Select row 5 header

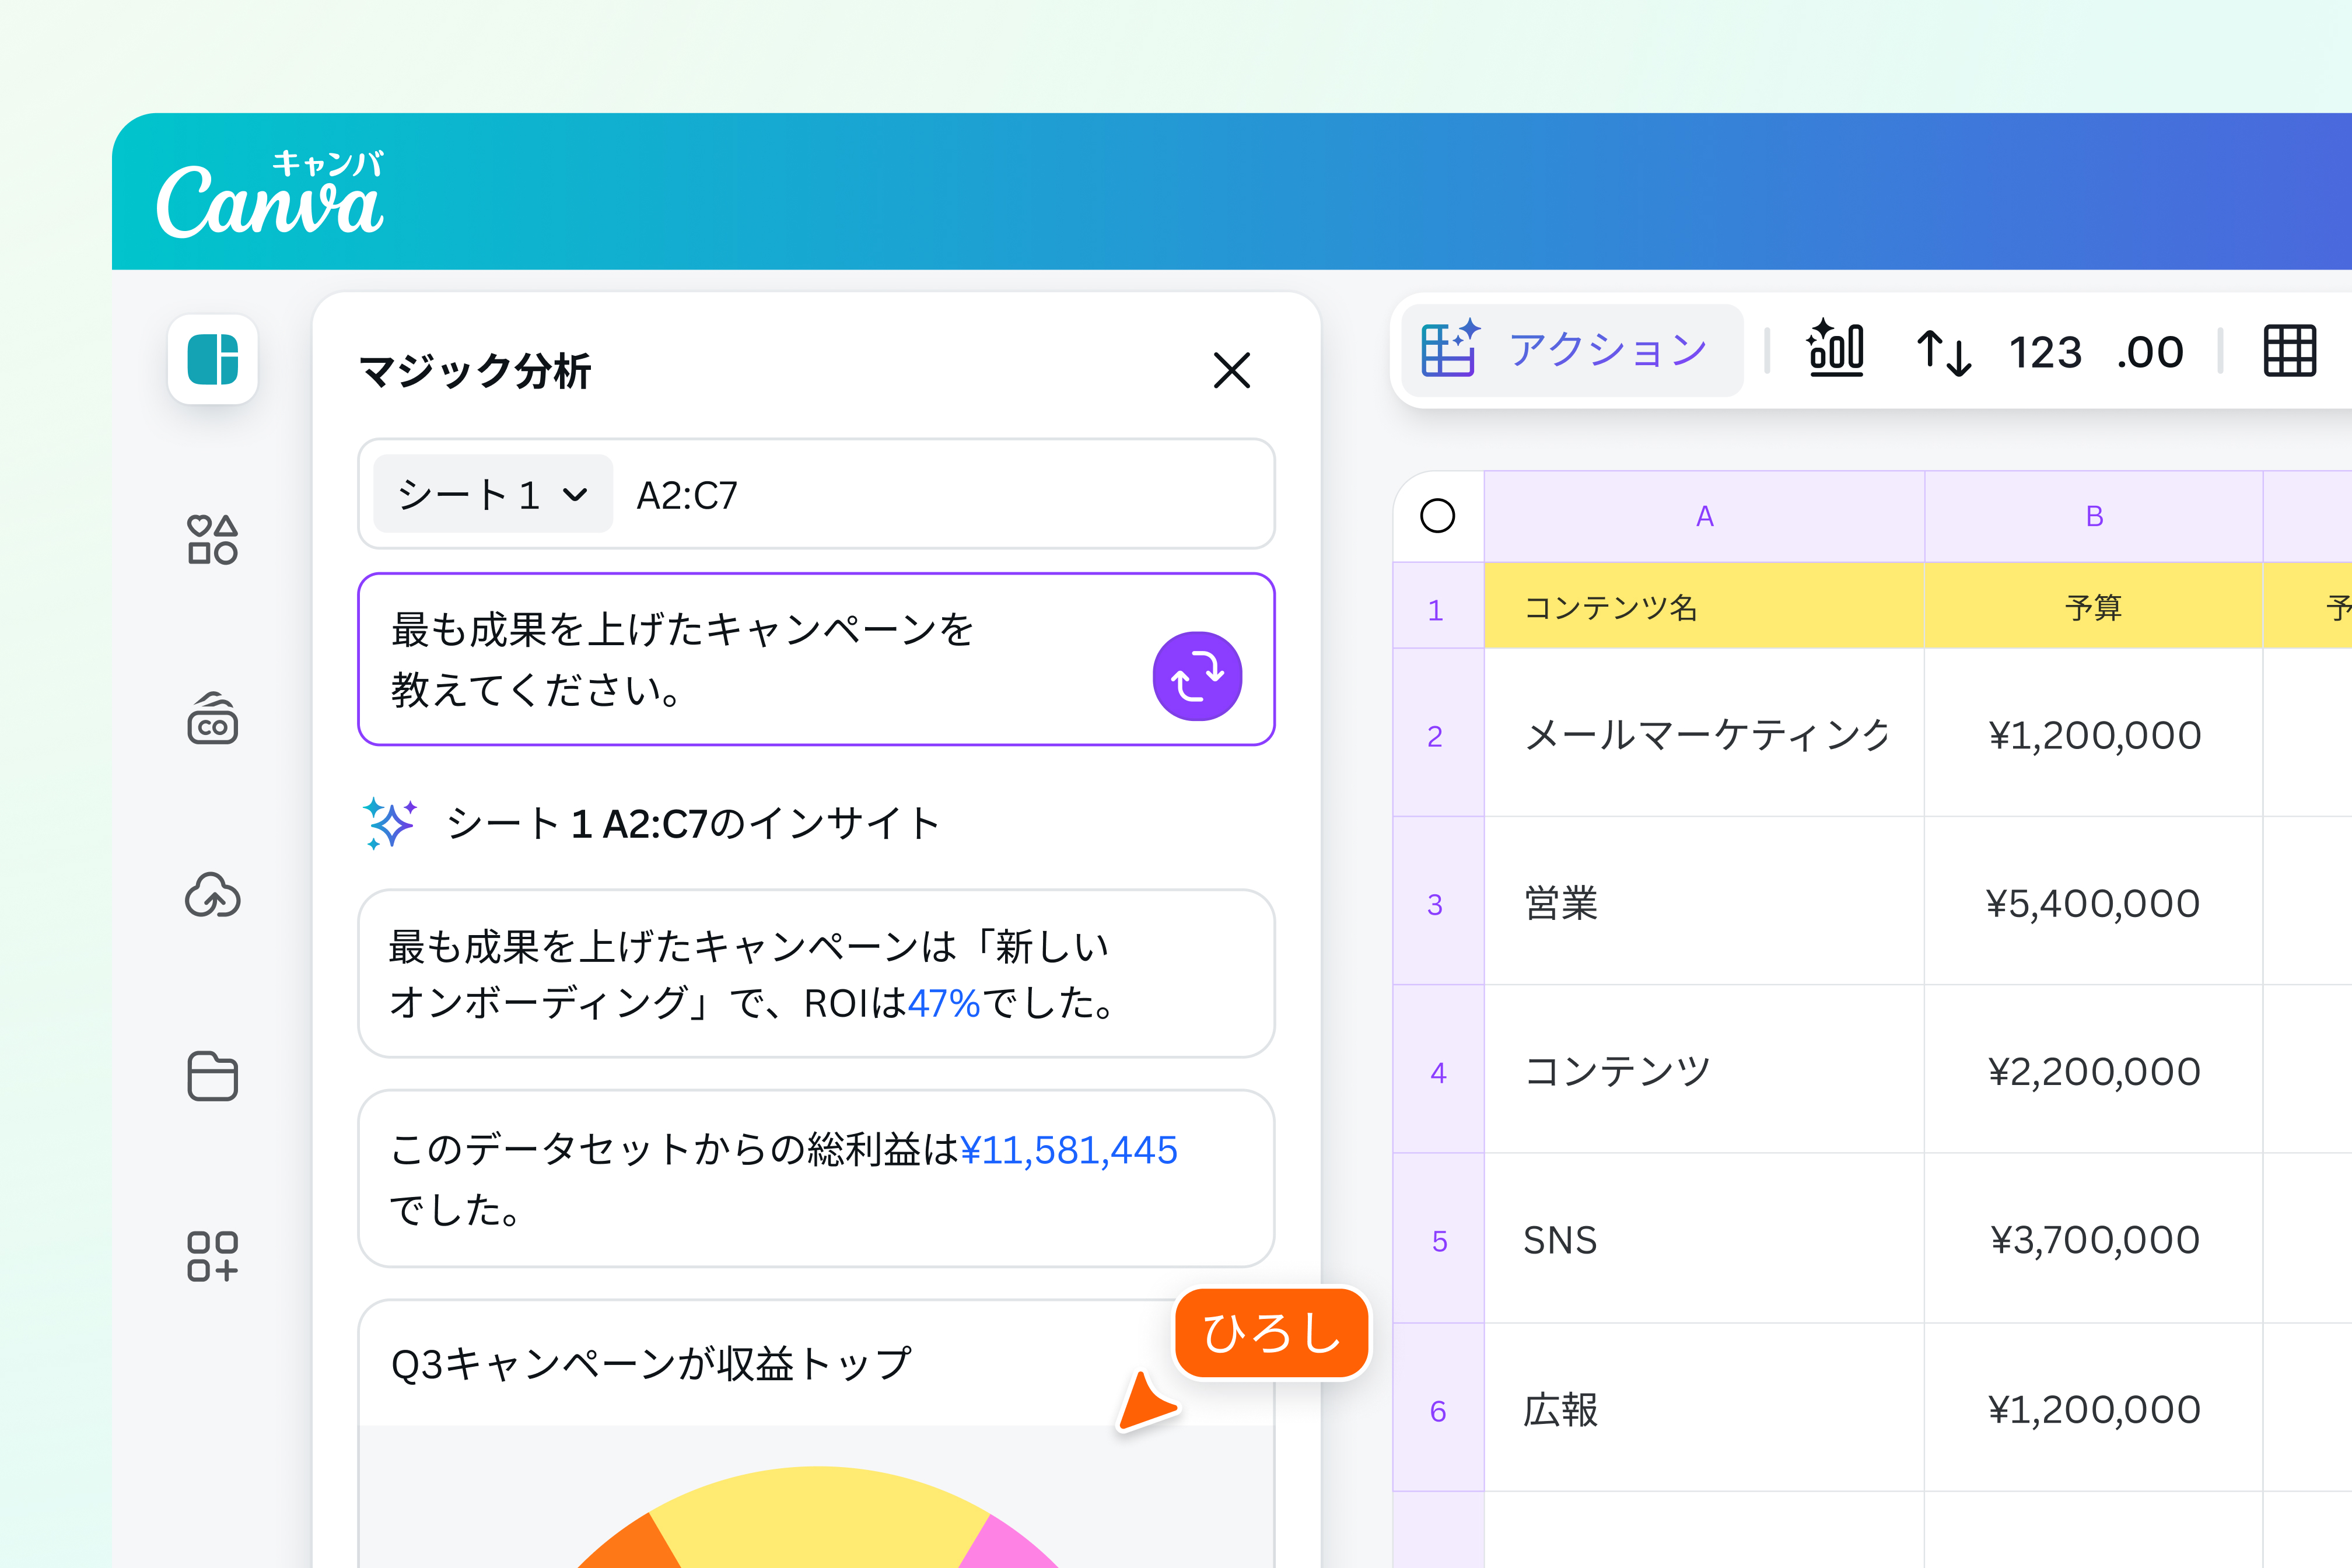tap(1438, 1238)
